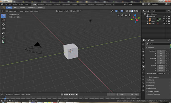Open the Render properties tab

click(x=143, y=48)
